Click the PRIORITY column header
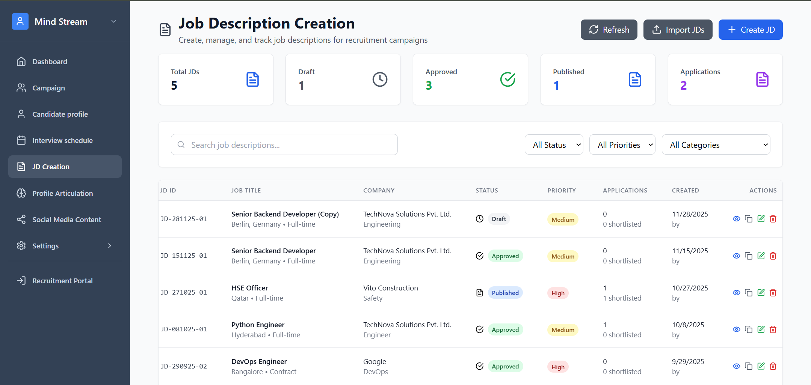This screenshot has height=385, width=811. [x=561, y=190]
